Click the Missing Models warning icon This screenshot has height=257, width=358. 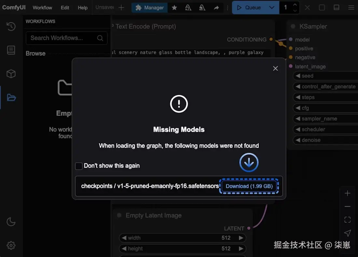[x=179, y=104]
